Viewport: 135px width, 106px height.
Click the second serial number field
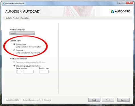(x=28, y=72)
